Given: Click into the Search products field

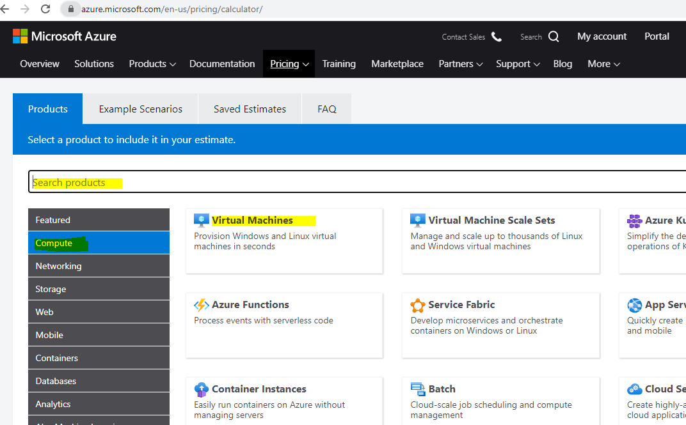Looking at the screenshot, I should click(357, 182).
